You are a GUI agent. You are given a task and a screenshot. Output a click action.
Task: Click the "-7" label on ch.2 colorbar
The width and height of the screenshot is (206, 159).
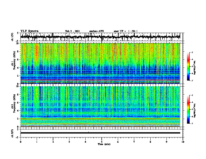click(x=192, y=123)
